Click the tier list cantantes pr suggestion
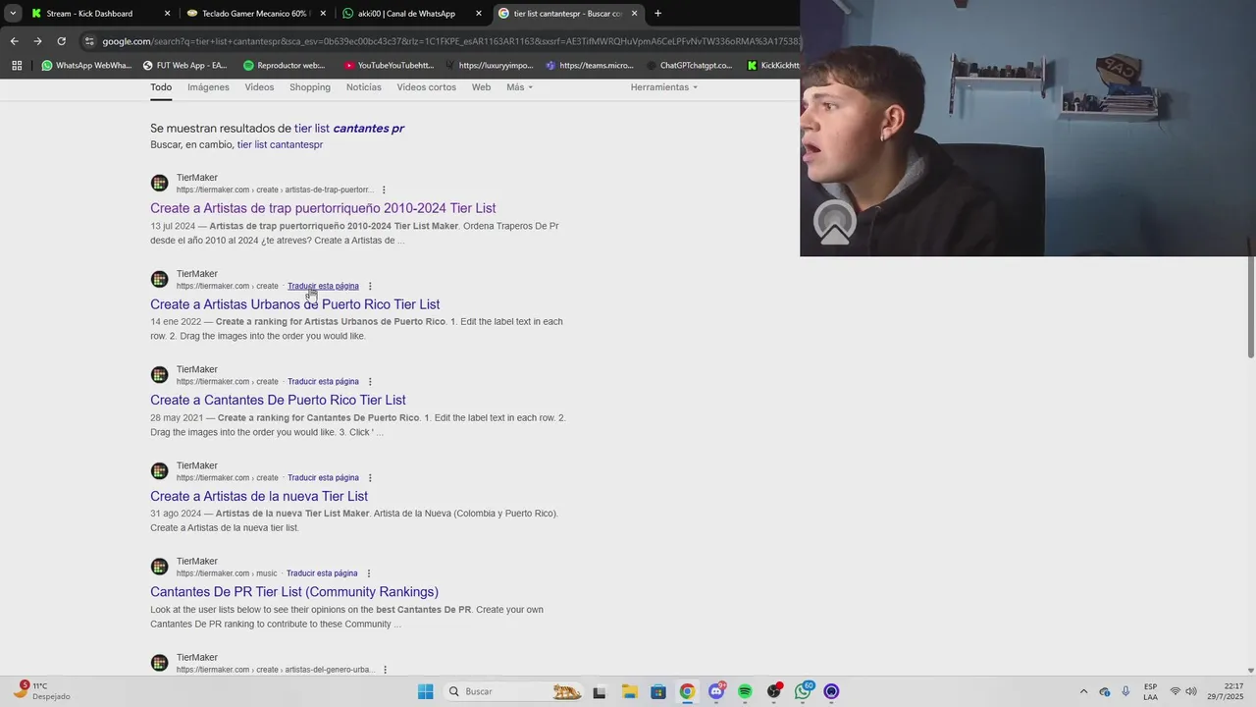The width and height of the screenshot is (1256, 707). [349, 129]
